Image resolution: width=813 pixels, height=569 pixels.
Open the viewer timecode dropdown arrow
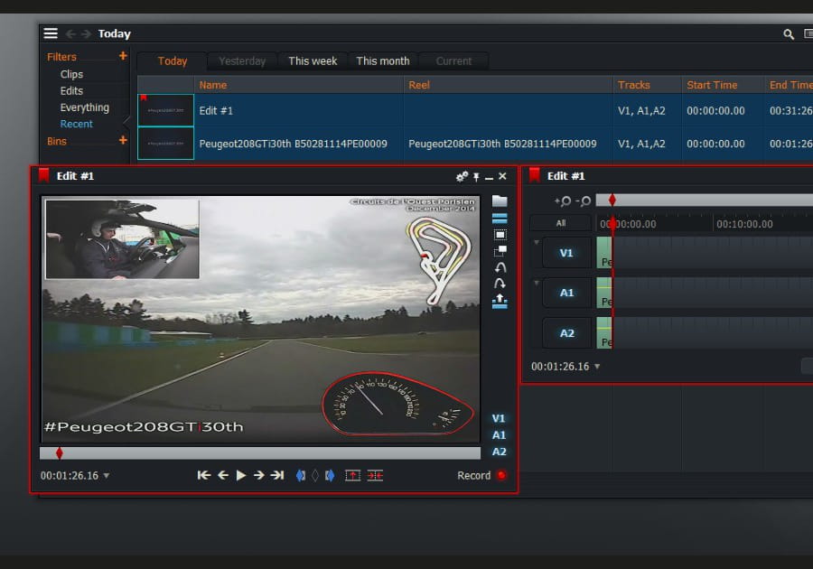click(x=107, y=476)
